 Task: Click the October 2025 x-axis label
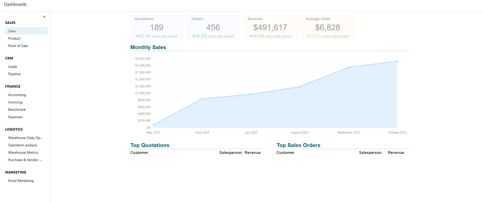[x=397, y=133]
